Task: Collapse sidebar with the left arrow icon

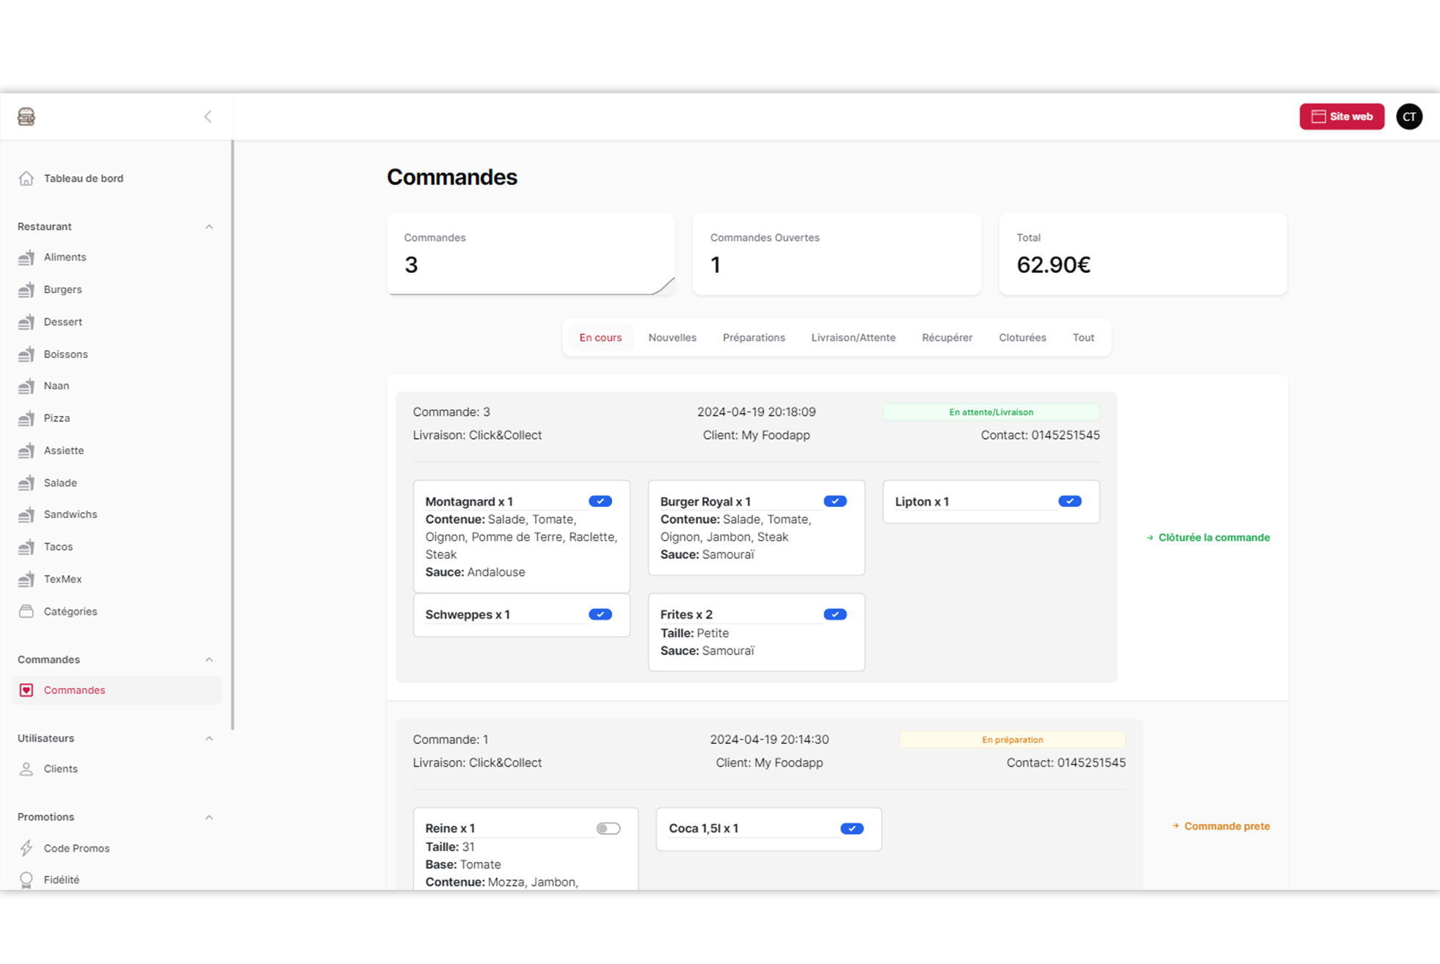Action: (x=208, y=117)
